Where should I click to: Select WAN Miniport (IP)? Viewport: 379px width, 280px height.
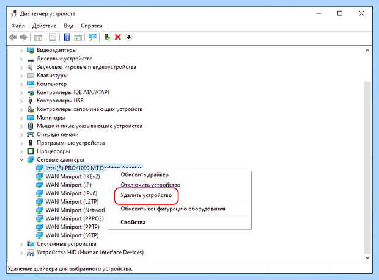point(68,185)
